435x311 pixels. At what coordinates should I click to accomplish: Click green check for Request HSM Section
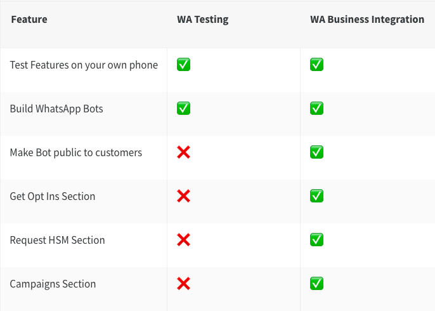pyautogui.click(x=316, y=240)
